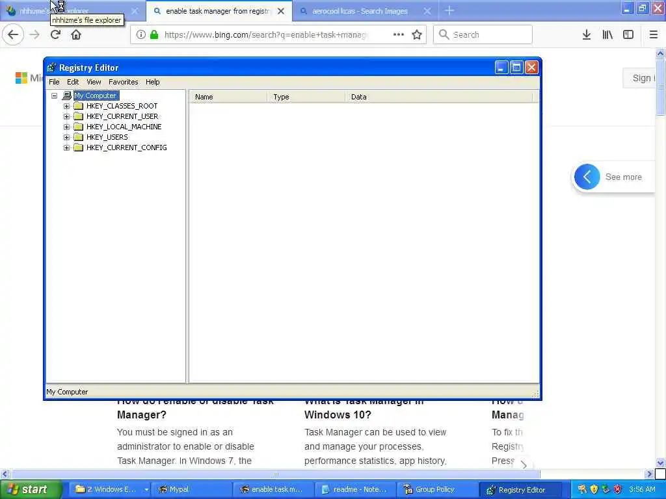This screenshot has height=499, width=666.
Task: Open the Favorites menu in Registry Editor
Action: [x=123, y=82]
